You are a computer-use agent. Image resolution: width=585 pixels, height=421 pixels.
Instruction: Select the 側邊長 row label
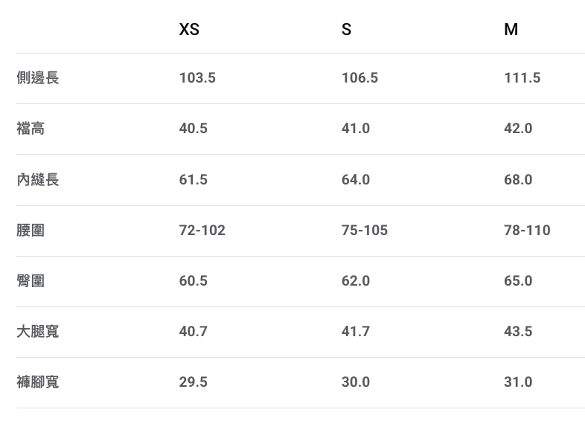click(38, 78)
